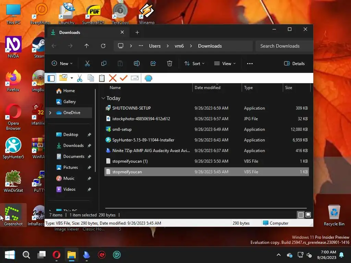Open dropdown arrow next to folder options icon
351x263 pixels.
[x=72, y=78]
